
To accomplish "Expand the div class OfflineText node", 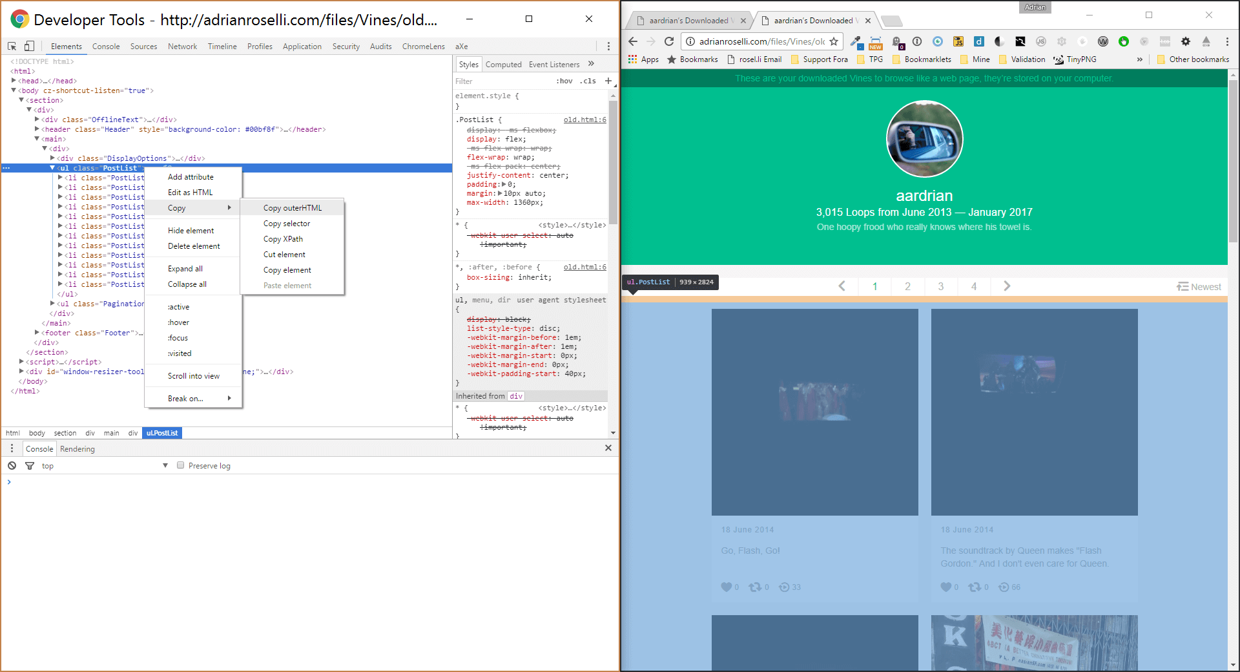I will 37,120.
